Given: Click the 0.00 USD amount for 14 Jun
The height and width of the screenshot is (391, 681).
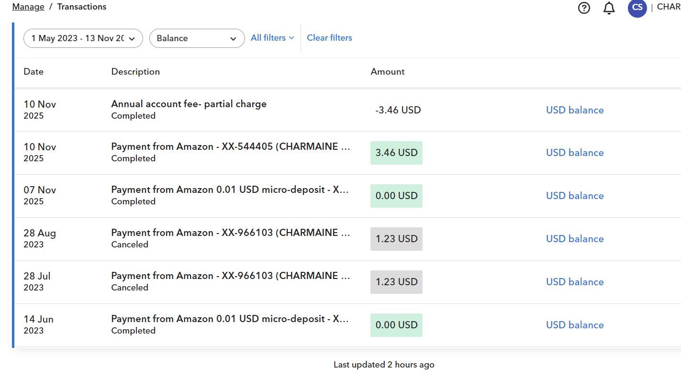Looking at the screenshot, I should pyautogui.click(x=396, y=325).
